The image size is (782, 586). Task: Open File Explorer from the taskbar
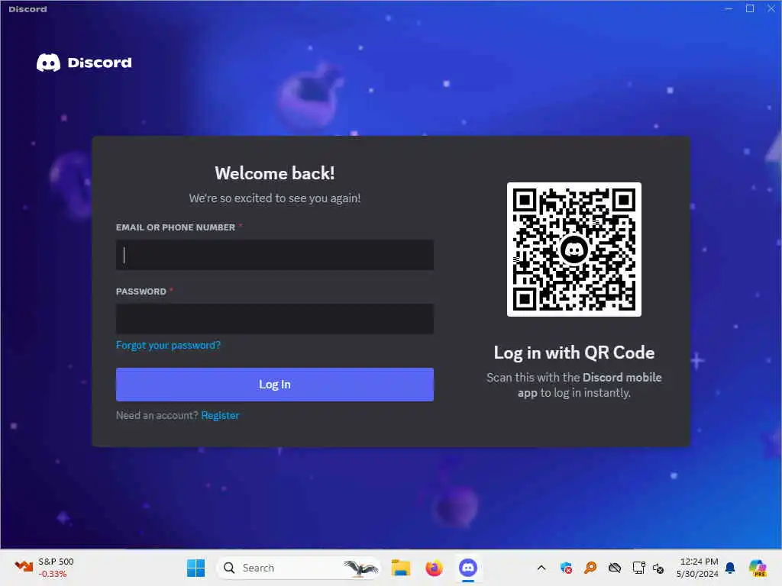tap(400, 568)
